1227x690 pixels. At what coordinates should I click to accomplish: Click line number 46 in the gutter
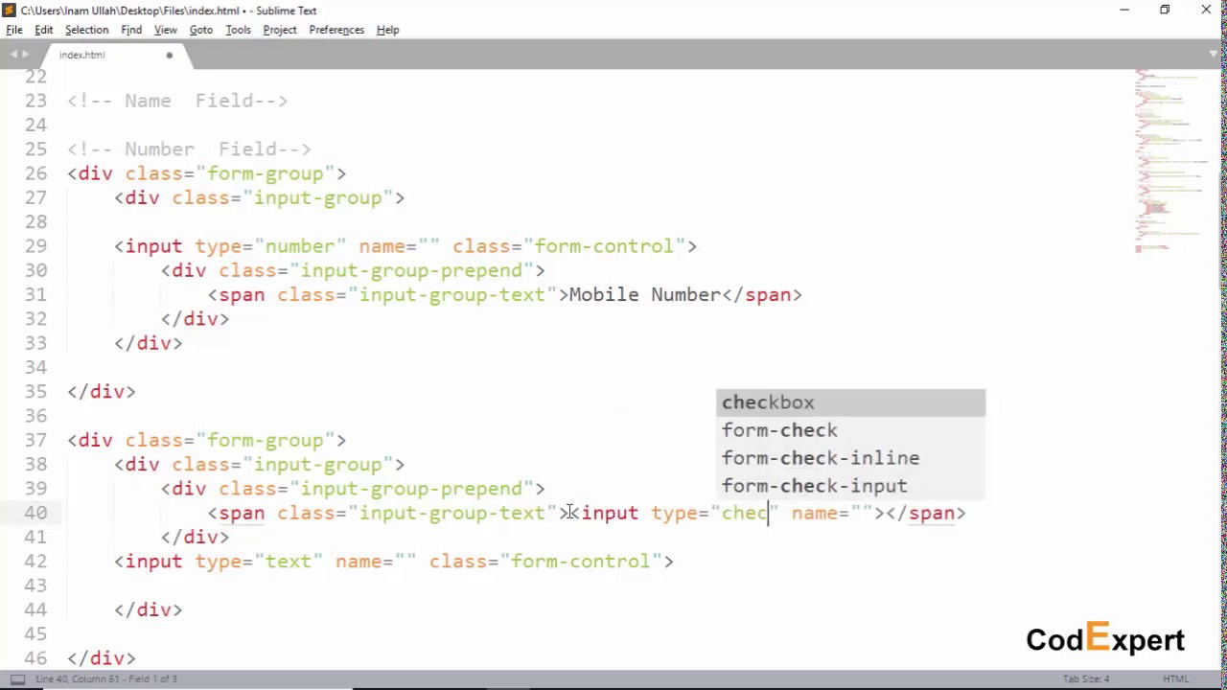35,658
